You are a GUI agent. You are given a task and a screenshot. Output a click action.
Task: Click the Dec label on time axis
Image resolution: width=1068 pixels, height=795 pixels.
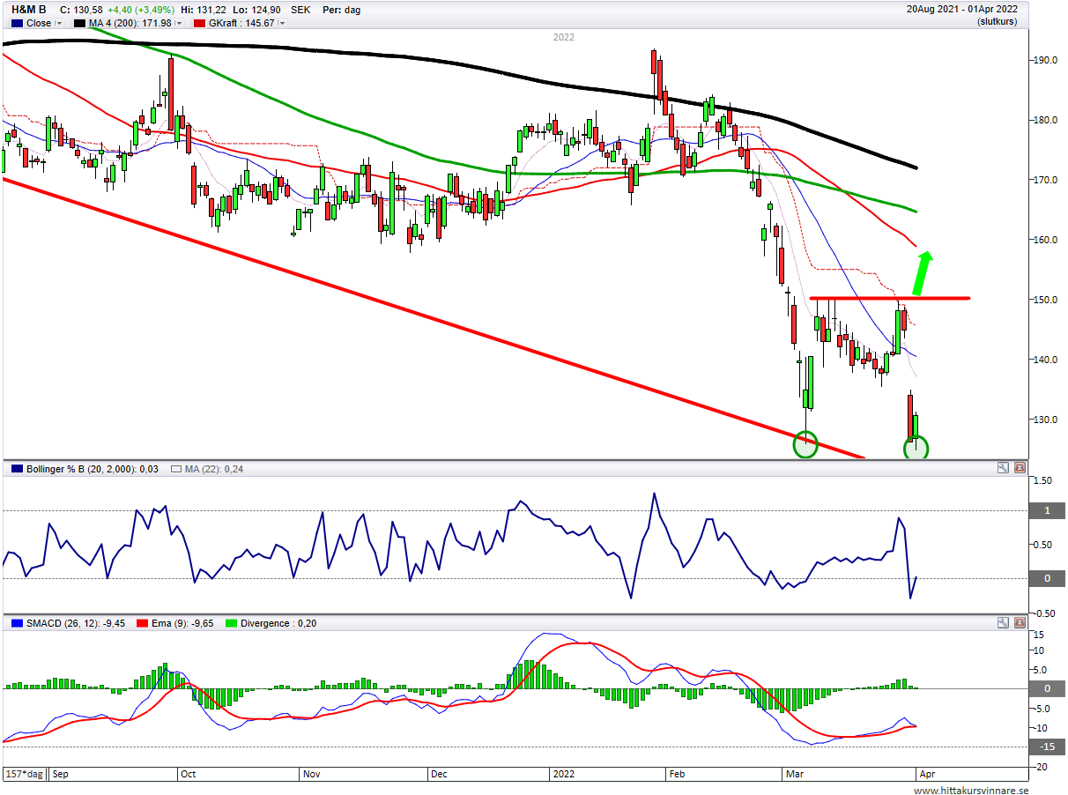point(439,775)
